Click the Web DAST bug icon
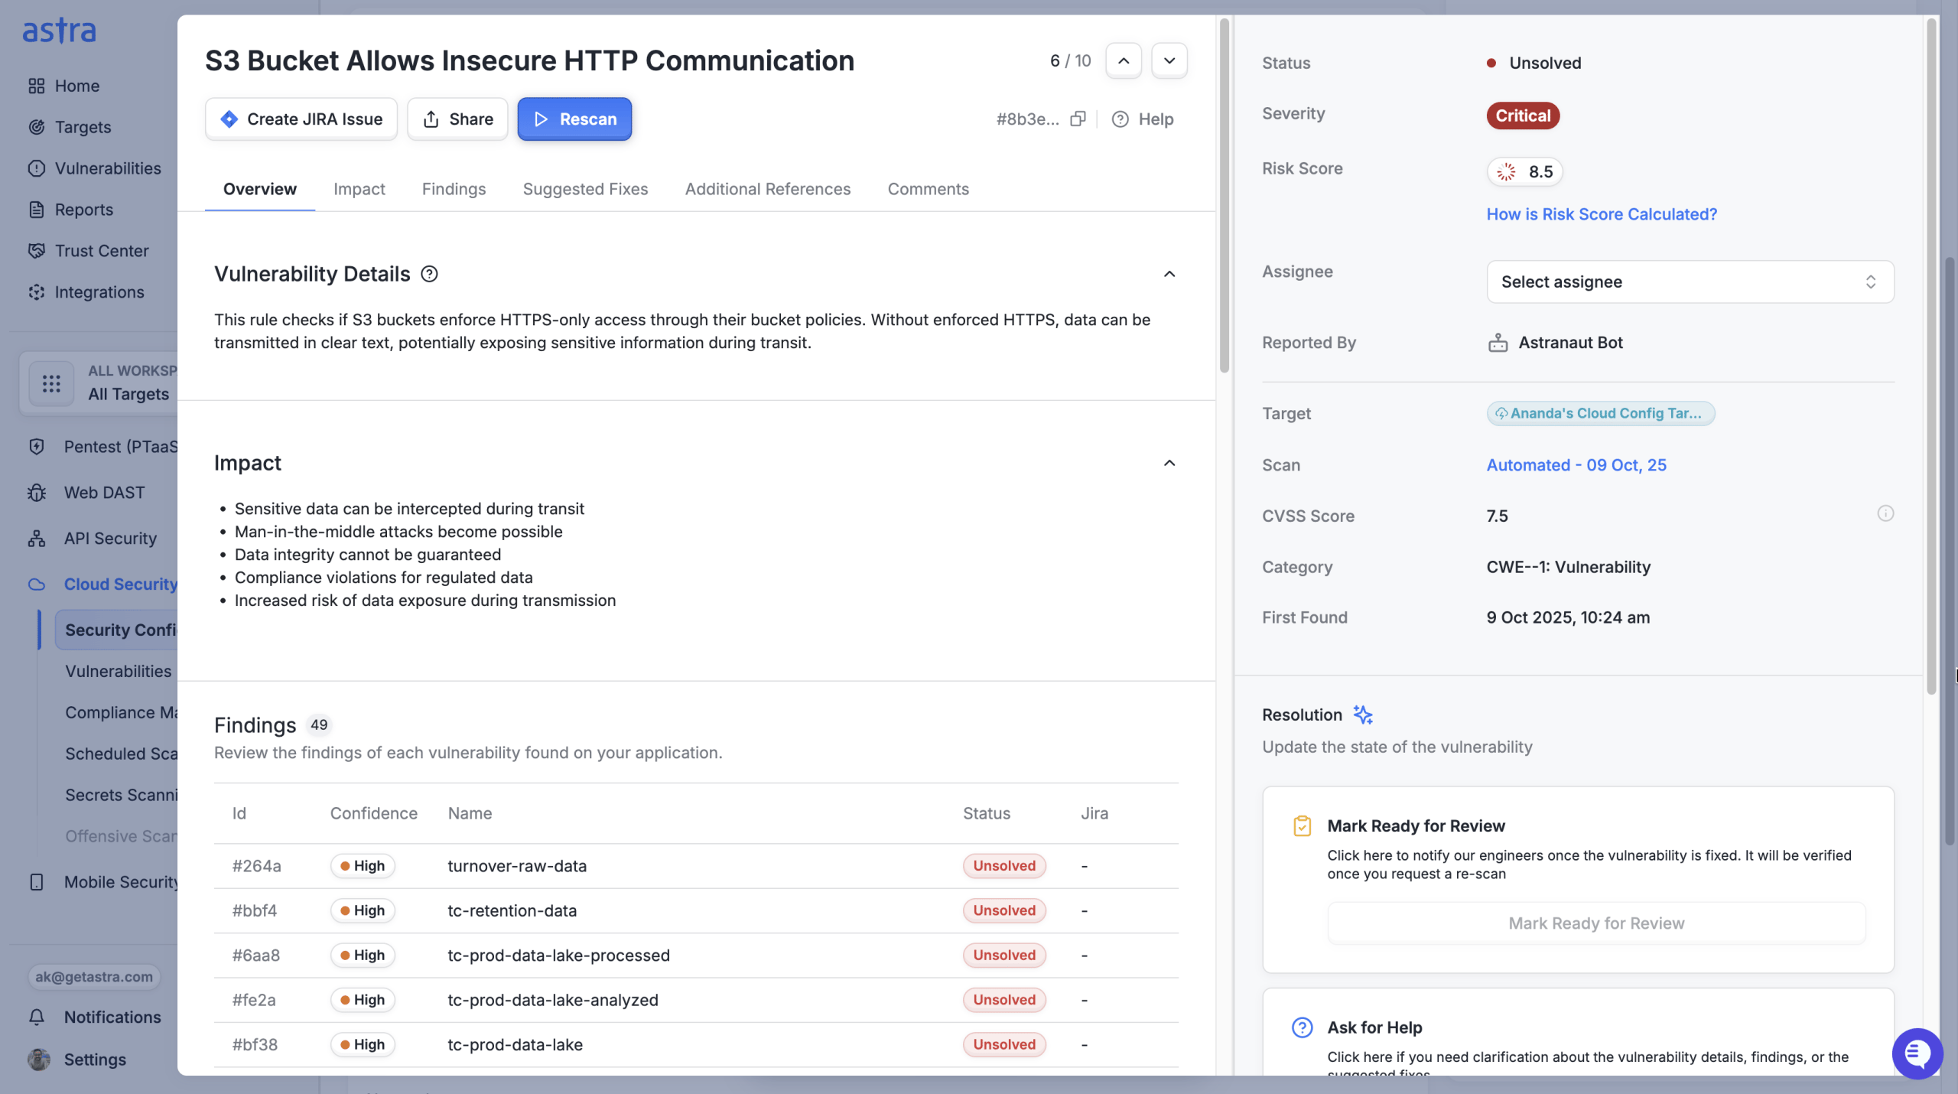The width and height of the screenshot is (1958, 1094). point(37,493)
